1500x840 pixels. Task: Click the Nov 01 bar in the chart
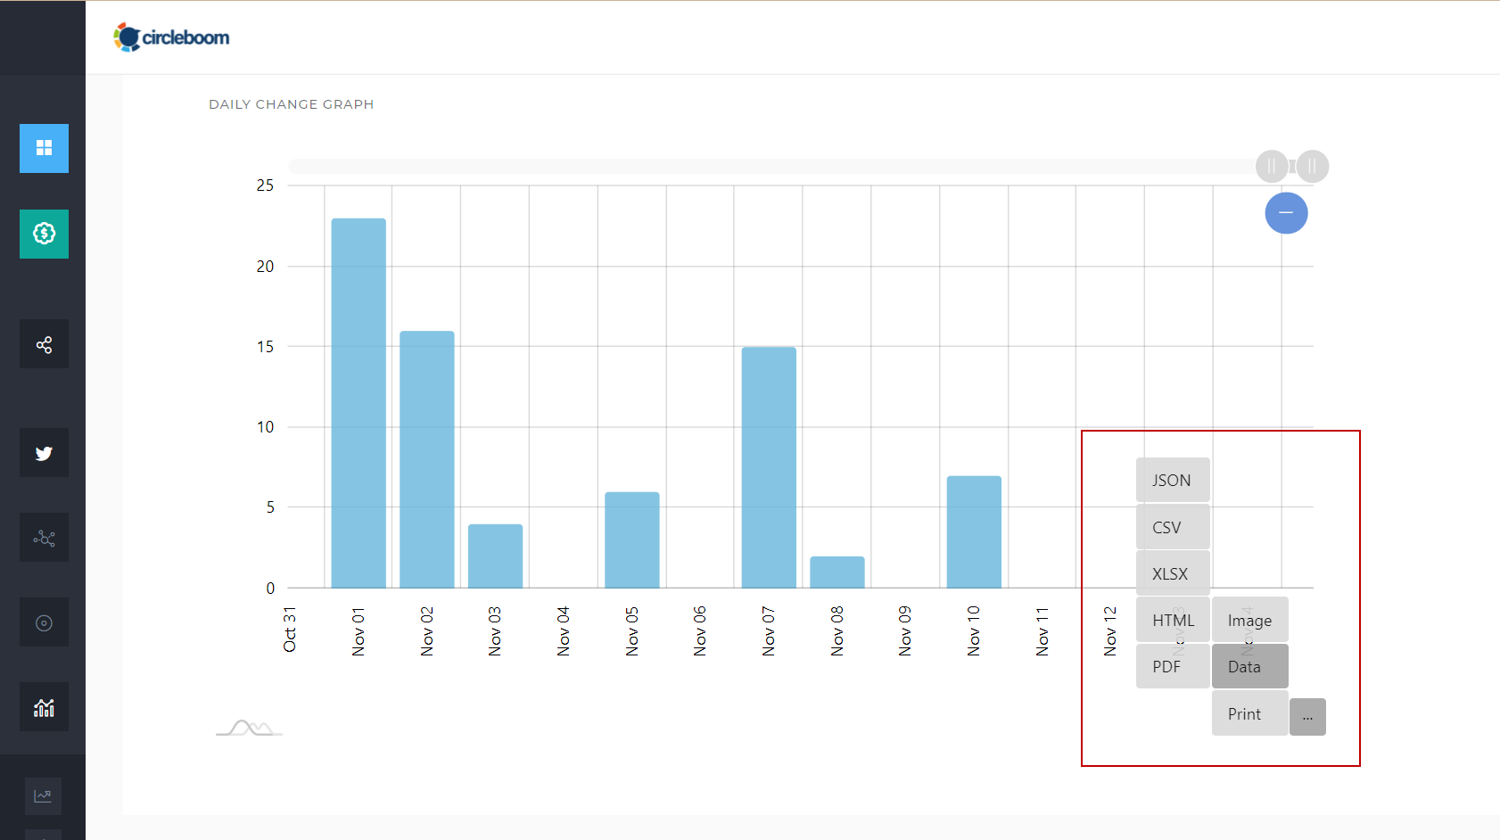[x=358, y=401]
